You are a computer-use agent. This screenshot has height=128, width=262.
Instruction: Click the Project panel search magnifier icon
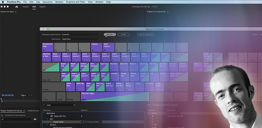[x=2, y=119]
